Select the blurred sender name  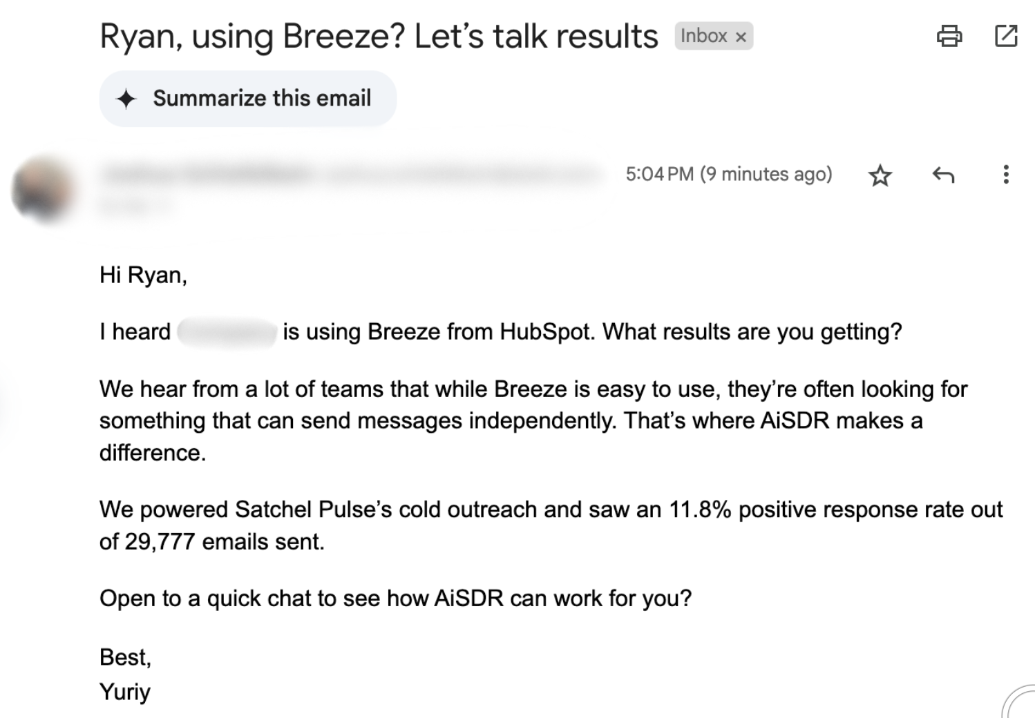click(x=207, y=174)
